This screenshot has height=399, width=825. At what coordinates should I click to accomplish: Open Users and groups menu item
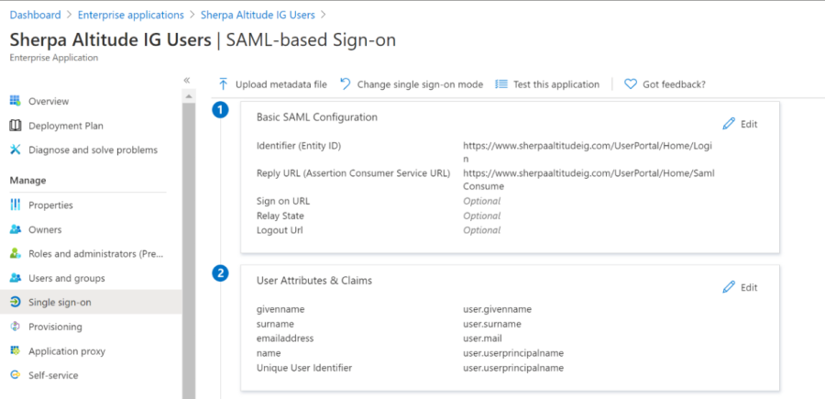66,278
